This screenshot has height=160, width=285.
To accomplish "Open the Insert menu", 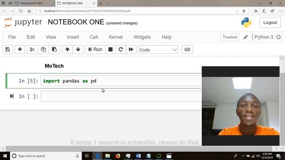I will point(73,37).
